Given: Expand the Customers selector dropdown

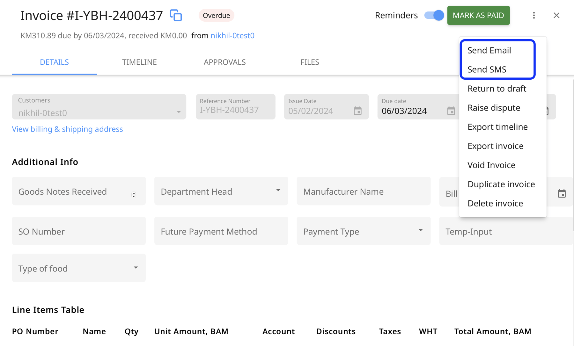Looking at the screenshot, I should (178, 112).
